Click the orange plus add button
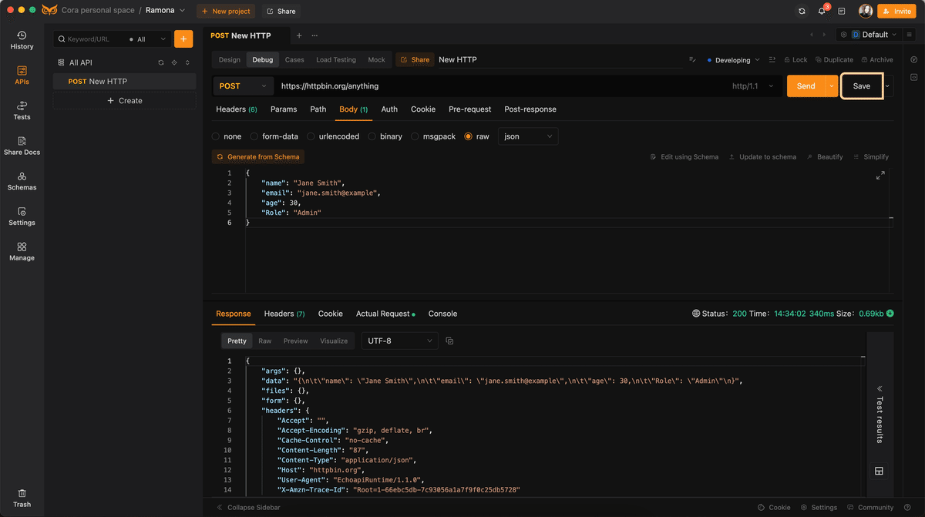The height and width of the screenshot is (517, 925). coord(183,39)
